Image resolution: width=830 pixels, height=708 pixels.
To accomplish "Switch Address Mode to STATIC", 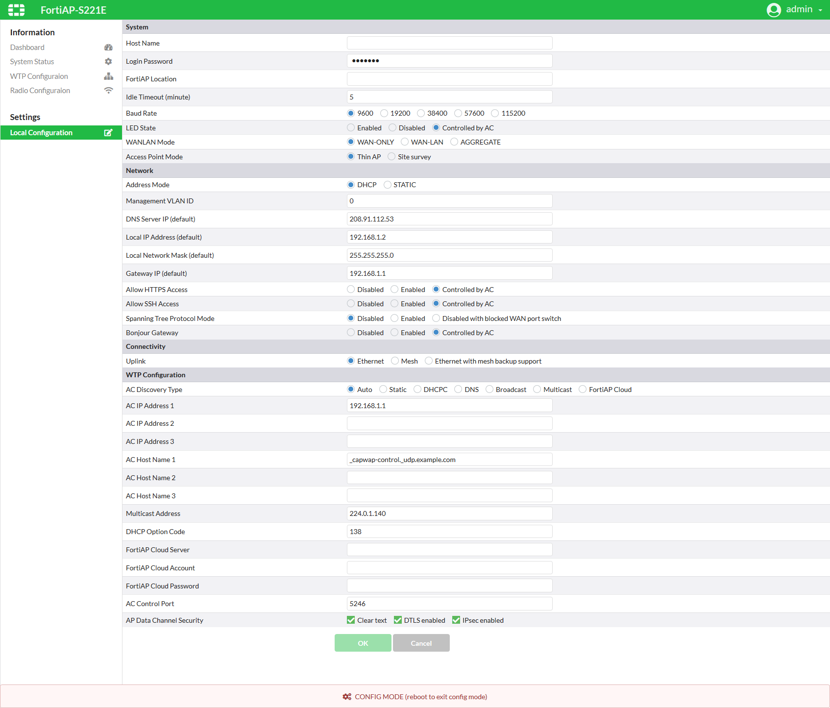I will click(388, 185).
